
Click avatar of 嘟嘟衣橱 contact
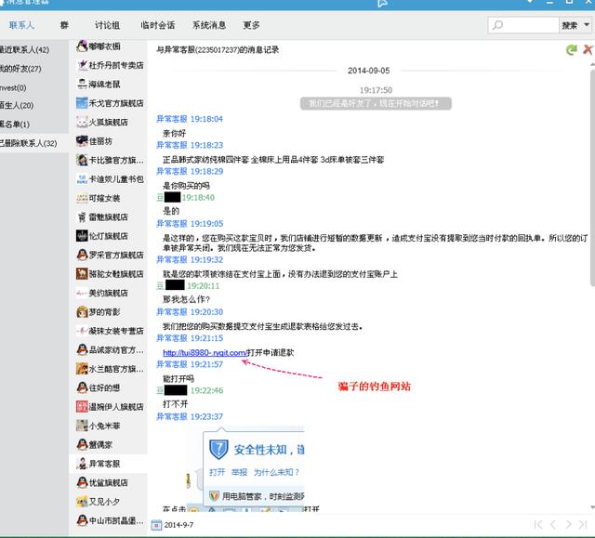point(82,46)
